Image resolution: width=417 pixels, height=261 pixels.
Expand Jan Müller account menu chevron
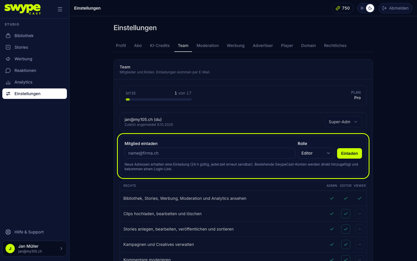(61, 249)
